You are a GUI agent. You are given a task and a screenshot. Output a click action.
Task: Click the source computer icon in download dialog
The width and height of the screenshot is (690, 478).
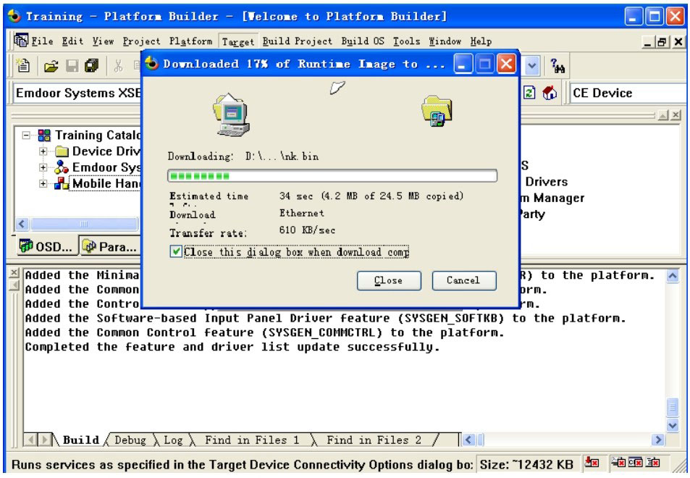coord(232,114)
